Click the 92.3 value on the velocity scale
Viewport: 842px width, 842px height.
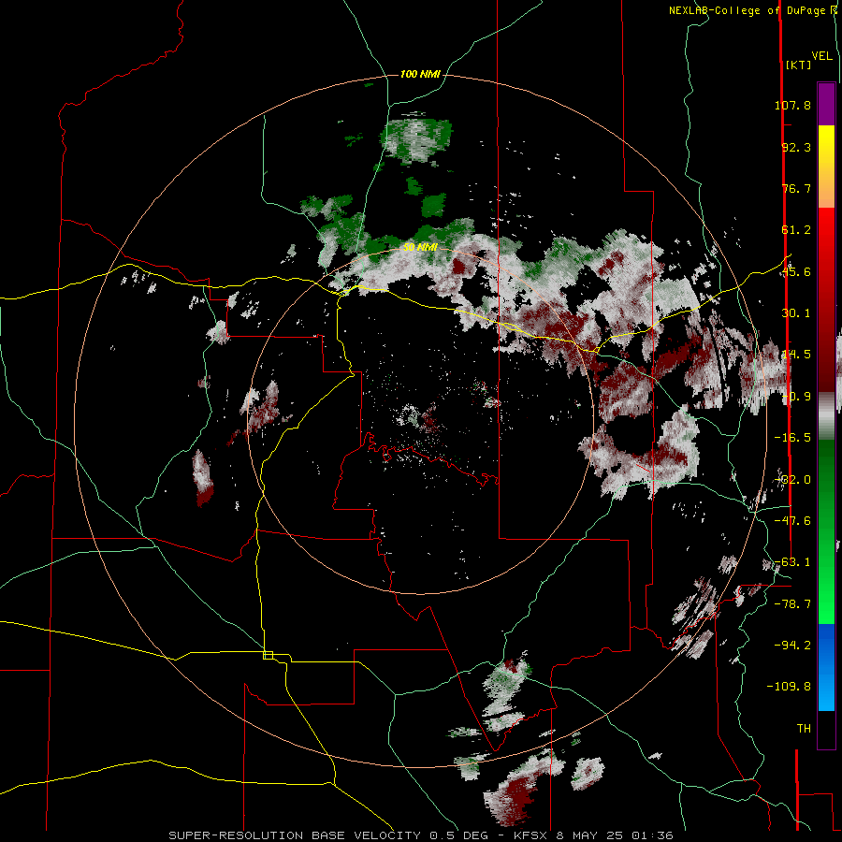(796, 147)
